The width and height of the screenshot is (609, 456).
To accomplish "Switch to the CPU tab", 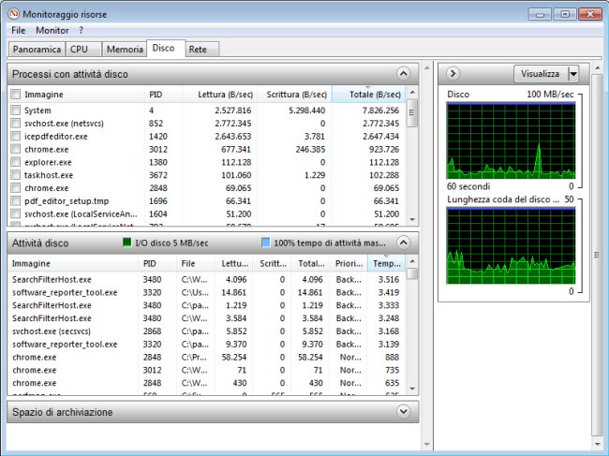I will click(x=83, y=50).
